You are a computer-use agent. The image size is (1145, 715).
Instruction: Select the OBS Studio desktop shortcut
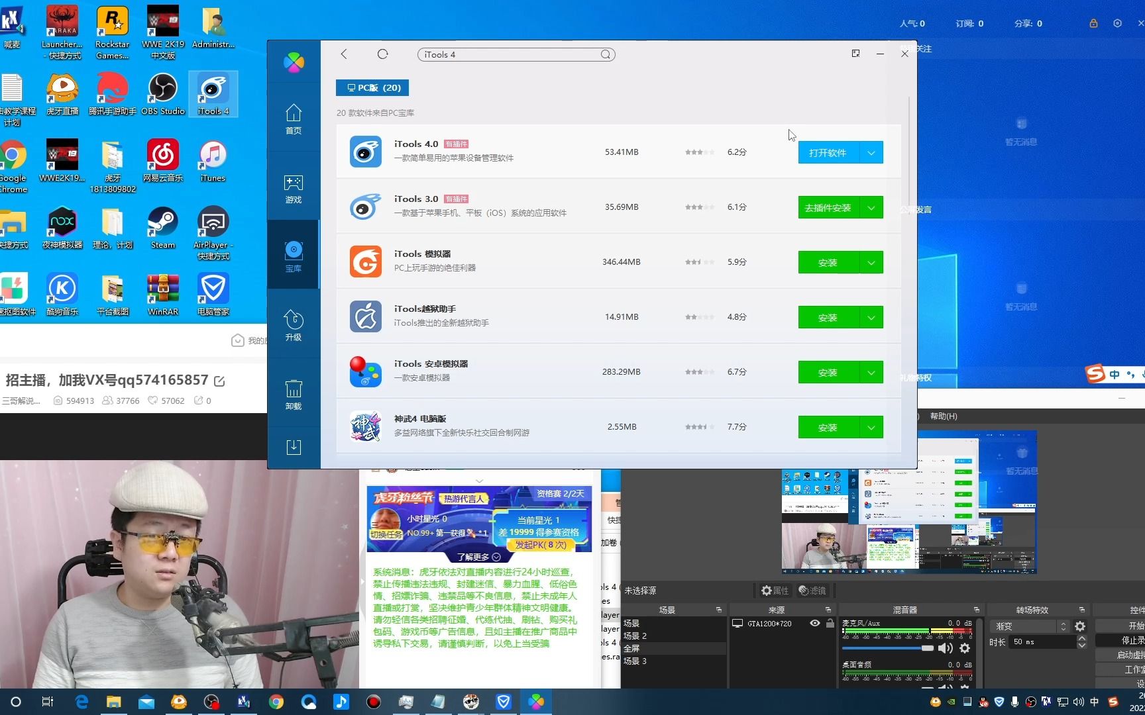pos(163,95)
